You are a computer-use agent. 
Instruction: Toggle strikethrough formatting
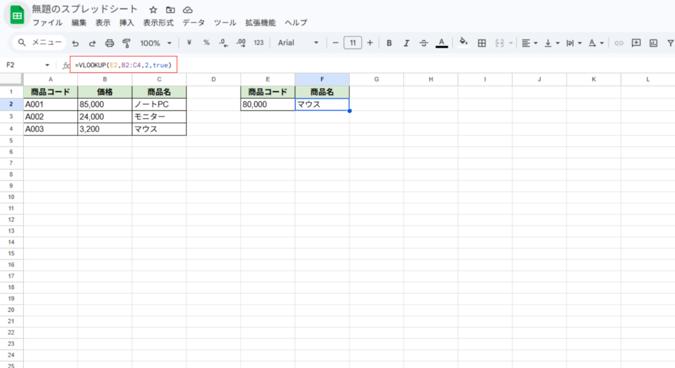[x=424, y=43]
